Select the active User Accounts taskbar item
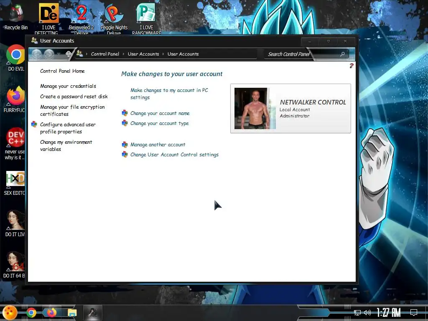This screenshot has width=428, height=321. pyautogui.click(x=92, y=313)
